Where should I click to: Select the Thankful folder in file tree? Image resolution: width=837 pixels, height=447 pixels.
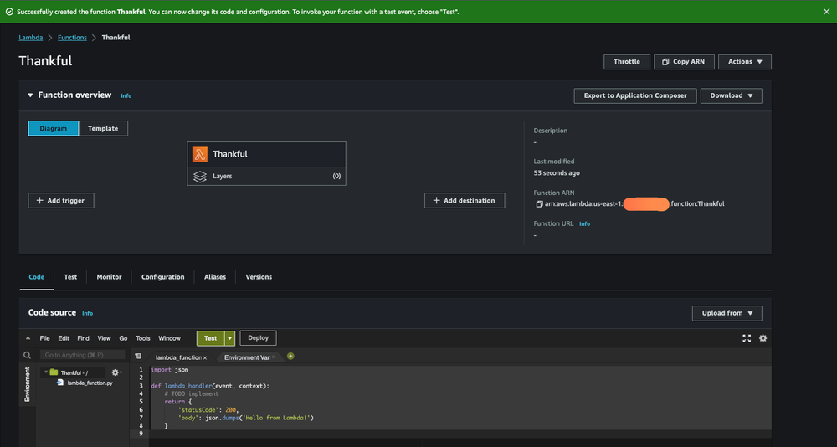(x=74, y=372)
